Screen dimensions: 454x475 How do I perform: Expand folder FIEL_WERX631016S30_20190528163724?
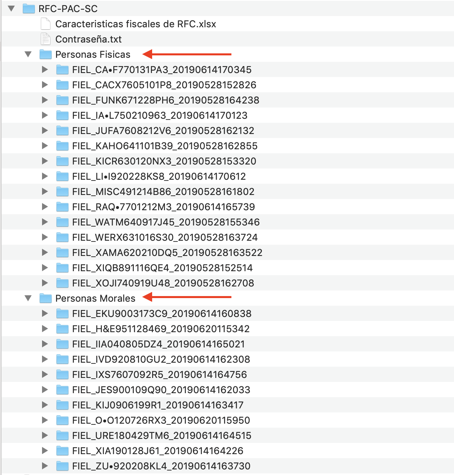pos(45,237)
